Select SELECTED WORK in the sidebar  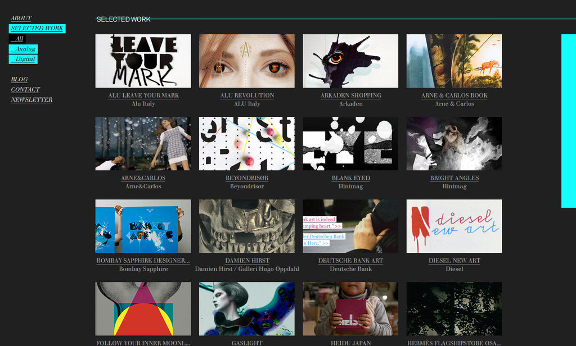(37, 28)
